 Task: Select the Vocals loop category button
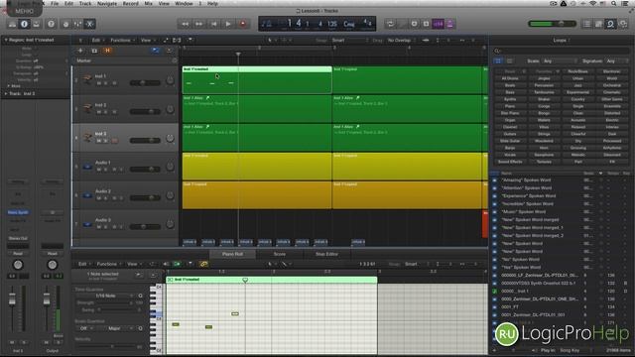510,155
